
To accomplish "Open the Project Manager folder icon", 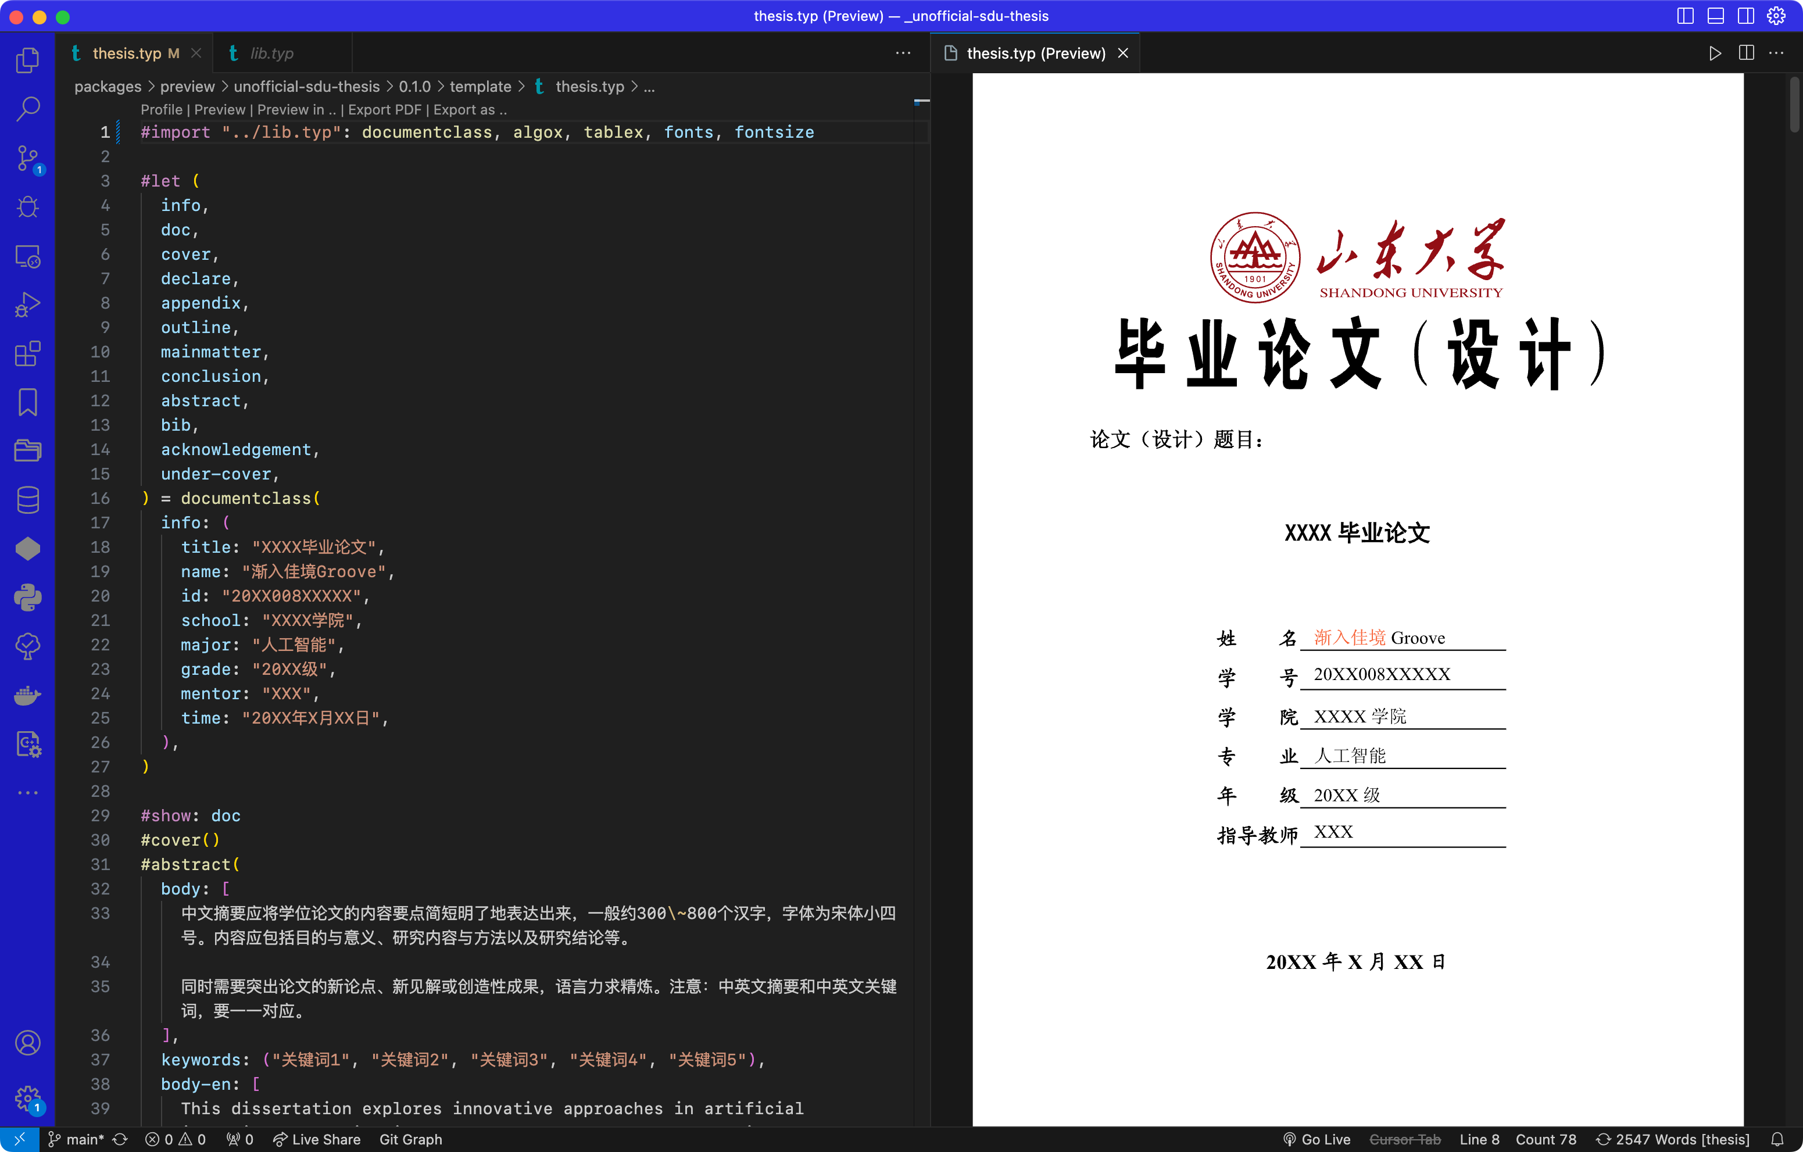I will [28, 450].
